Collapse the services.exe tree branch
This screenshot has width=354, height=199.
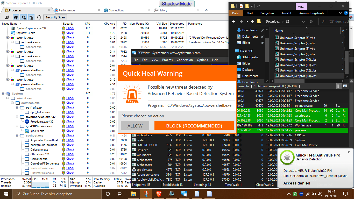click(12, 103)
